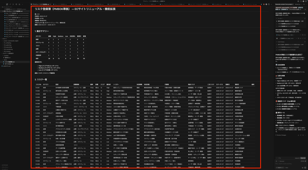
Task: Click Review Changes in chat panel
Action: click(281, 135)
